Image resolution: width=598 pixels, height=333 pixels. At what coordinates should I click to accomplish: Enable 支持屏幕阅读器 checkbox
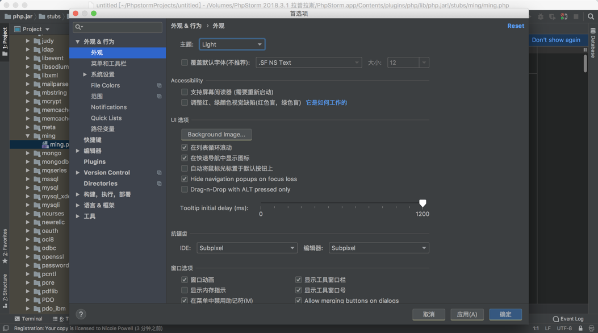tap(185, 92)
